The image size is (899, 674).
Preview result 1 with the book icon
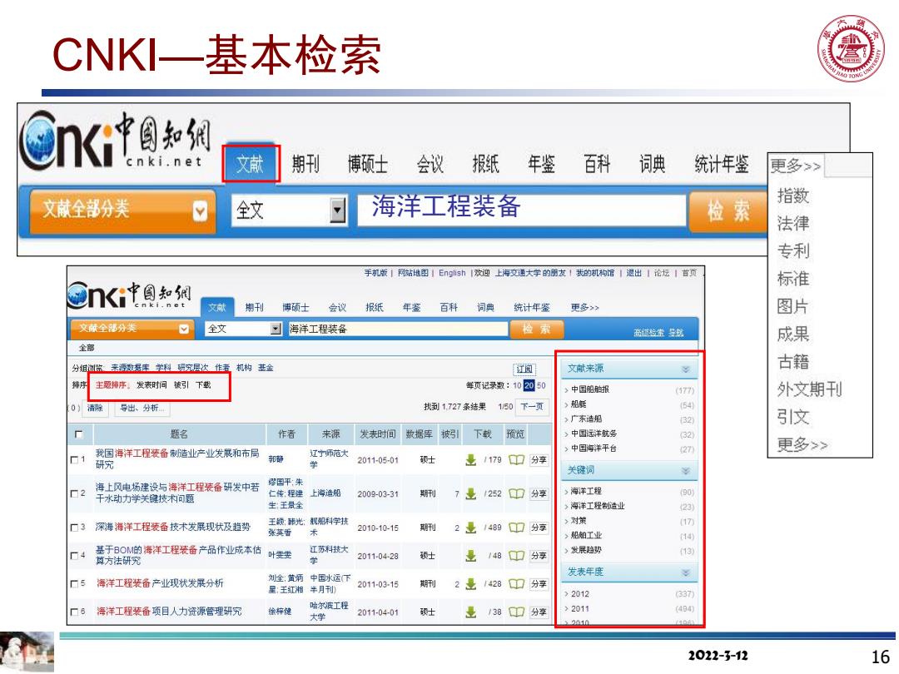pyautogui.click(x=516, y=459)
